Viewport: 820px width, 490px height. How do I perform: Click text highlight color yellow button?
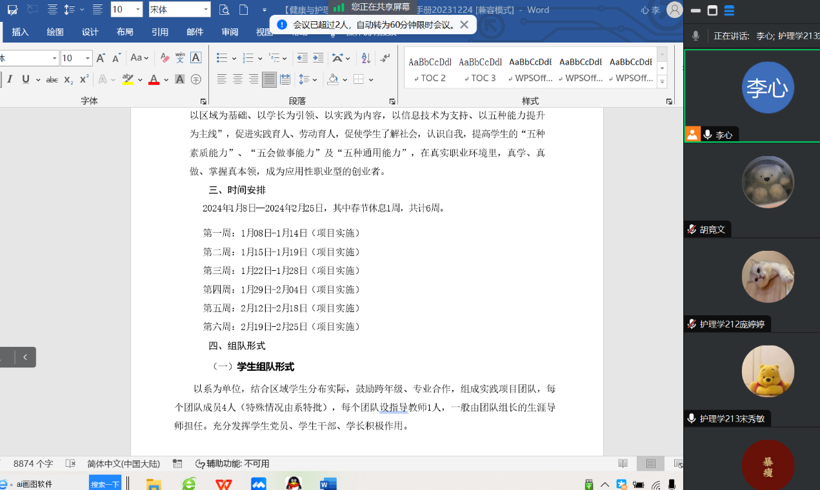pyautogui.click(x=128, y=79)
